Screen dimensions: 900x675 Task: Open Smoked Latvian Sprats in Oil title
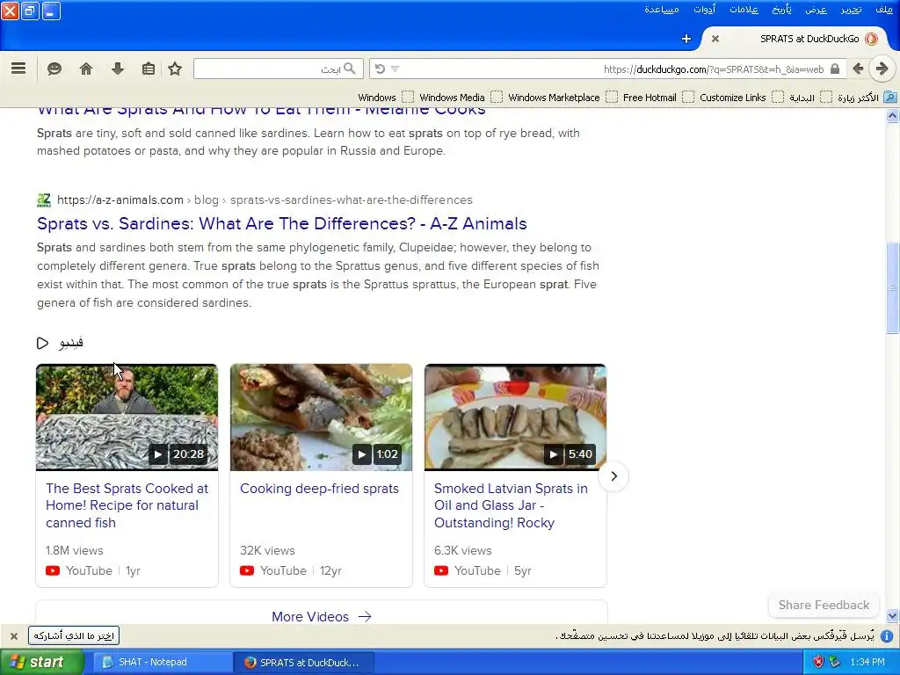511,505
